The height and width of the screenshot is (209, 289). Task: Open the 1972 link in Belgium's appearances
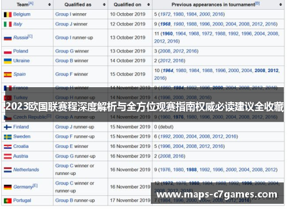pyautogui.click(x=165, y=14)
